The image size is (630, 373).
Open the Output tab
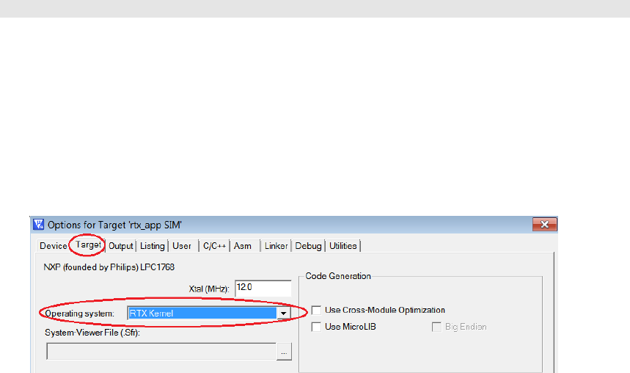point(120,246)
